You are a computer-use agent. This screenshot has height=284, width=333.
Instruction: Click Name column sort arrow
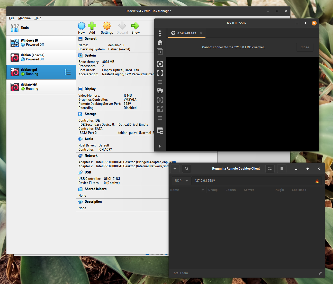203,190
